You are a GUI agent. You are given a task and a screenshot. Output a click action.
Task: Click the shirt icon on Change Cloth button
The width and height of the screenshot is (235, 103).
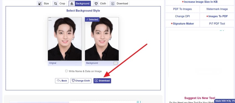73,81
